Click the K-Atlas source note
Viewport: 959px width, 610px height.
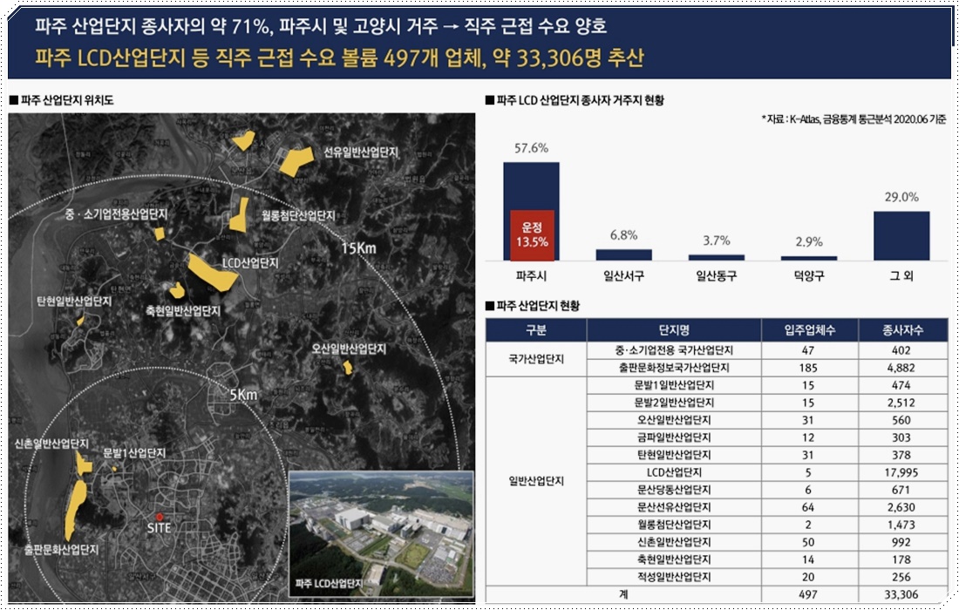(854, 119)
